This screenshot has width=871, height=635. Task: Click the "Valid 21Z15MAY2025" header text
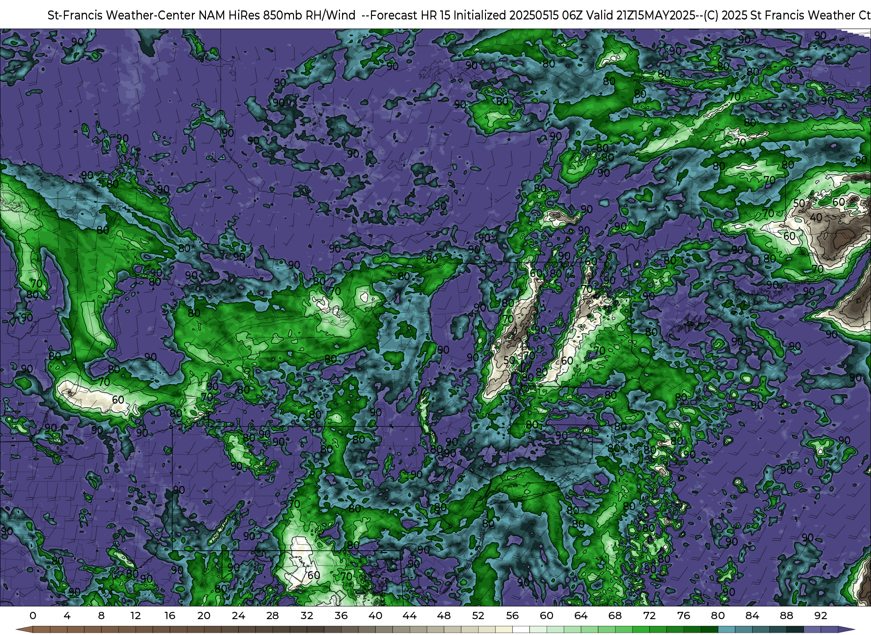(641, 15)
